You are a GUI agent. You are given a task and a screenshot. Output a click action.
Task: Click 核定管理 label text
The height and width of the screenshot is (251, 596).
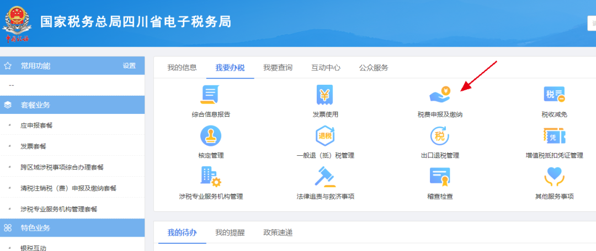(211, 155)
